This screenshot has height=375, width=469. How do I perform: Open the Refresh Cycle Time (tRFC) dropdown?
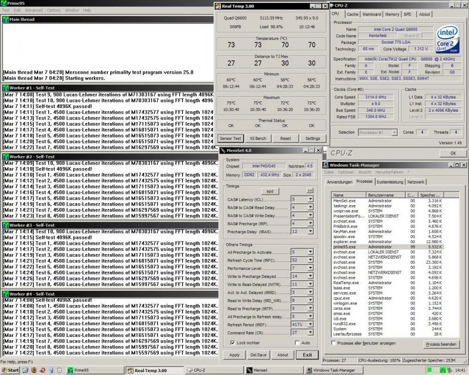point(310,260)
